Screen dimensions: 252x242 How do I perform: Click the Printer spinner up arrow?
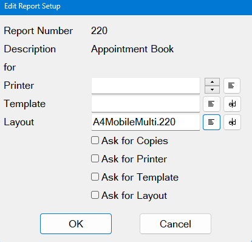click(x=212, y=82)
